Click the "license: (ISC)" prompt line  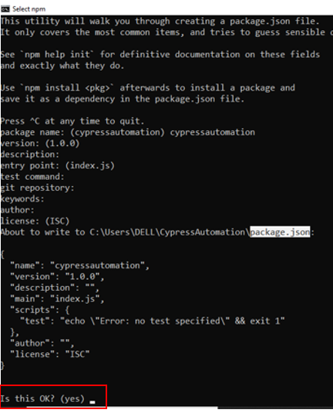pos(35,221)
